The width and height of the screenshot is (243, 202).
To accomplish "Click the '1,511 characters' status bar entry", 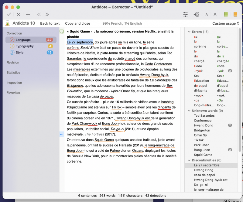I will [x=130, y=196].
